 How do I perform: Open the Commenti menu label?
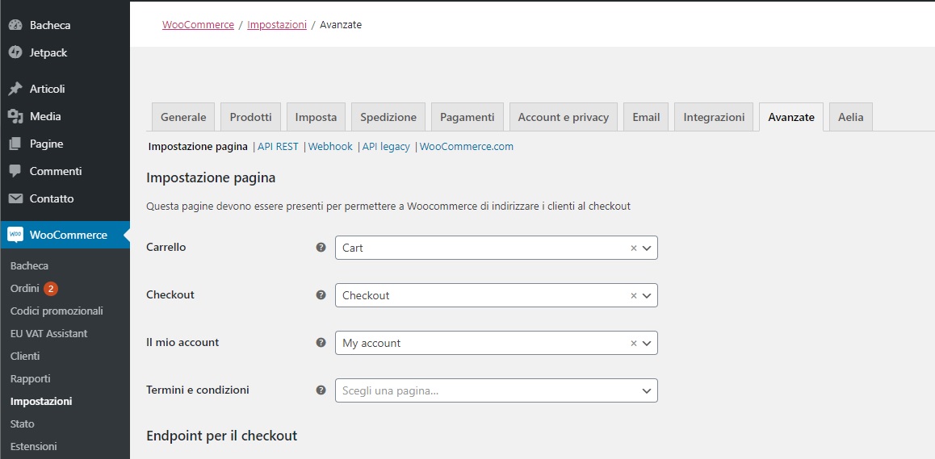point(56,171)
